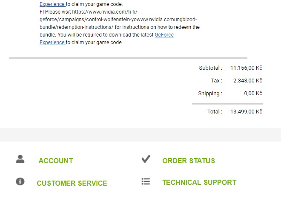Image resolution: width=281 pixels, height=201 pixels.
Task: Click the Account person icon
Action: [x=20, y=159]
